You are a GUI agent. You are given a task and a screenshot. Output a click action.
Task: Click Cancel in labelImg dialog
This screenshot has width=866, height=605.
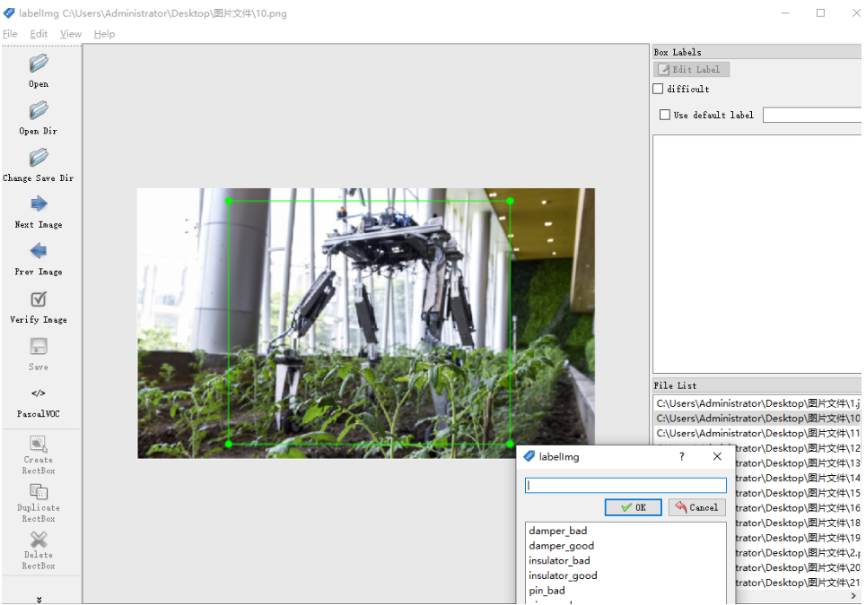[697, 507]
